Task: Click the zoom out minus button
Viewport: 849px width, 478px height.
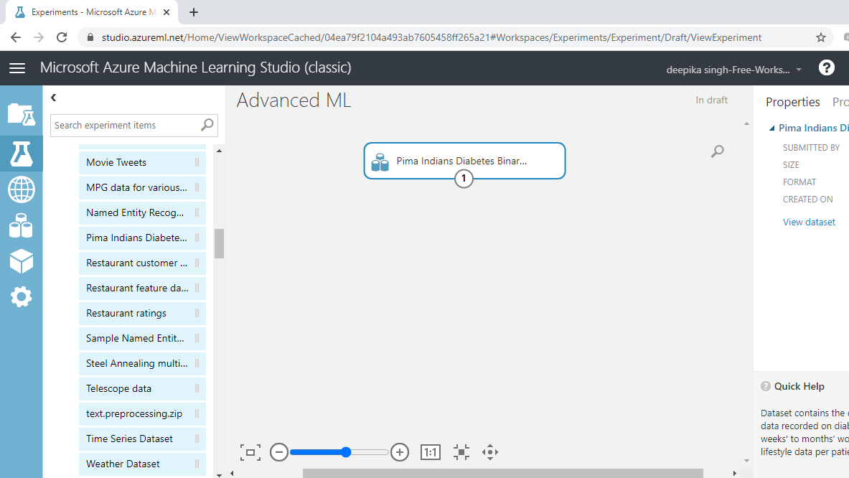Action: pos(279,452)
